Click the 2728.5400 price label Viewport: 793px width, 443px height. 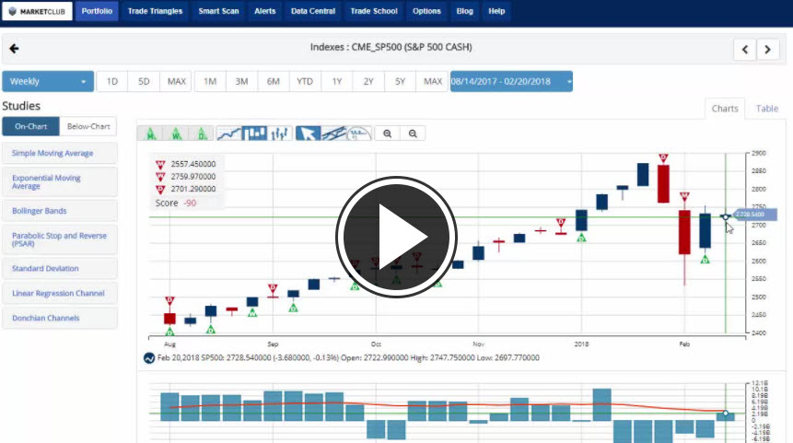point(754,215)
